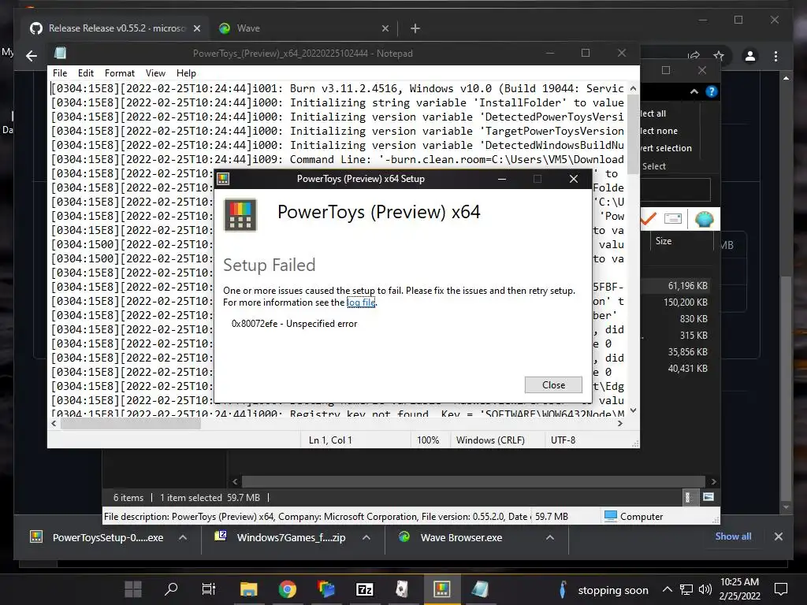Open Task View on taskbar
This screenshot has width=807, height=605.
click(x=208, y=589)
